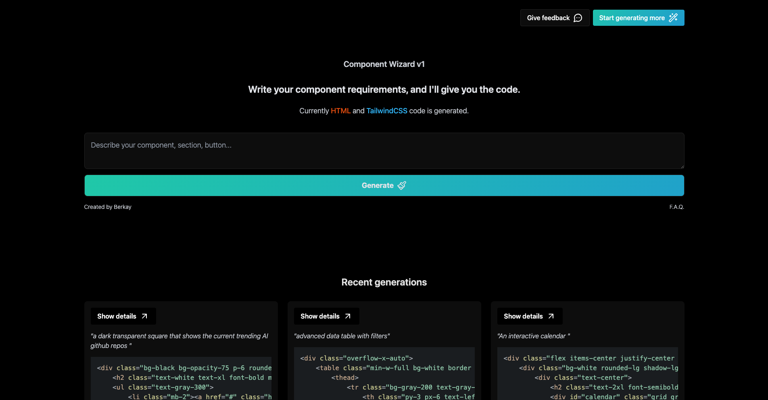Image resolution: width=768 pixels, height=400 pixels.
Task: Click the bg-black bg-opacity-75 code snippet
Action: pos(181,379)
